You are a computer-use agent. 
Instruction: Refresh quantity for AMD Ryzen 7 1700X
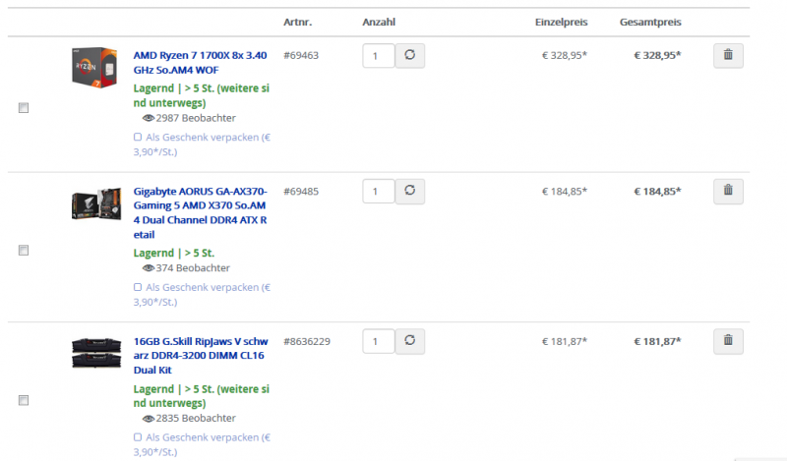coord(410,56)
